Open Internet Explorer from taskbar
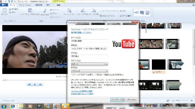The image size is (195, 109). click(x=13, y=106)
